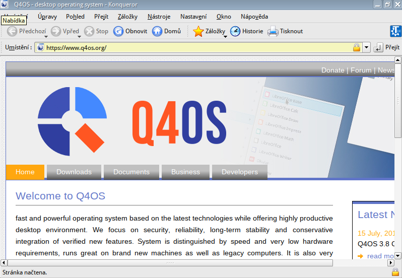Click into the URL location field
This screenshot has width=402, height=278.
(198, 47)
